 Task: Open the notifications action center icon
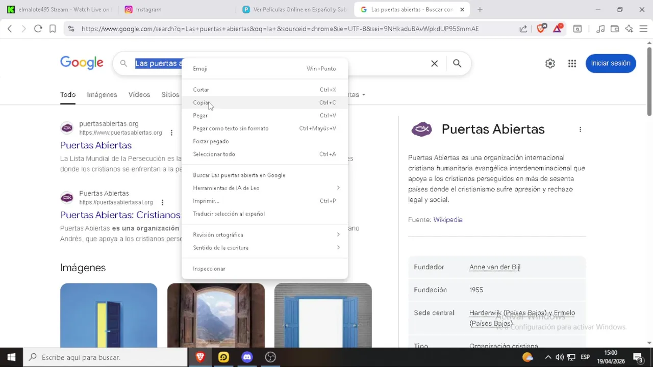(637, 357)
